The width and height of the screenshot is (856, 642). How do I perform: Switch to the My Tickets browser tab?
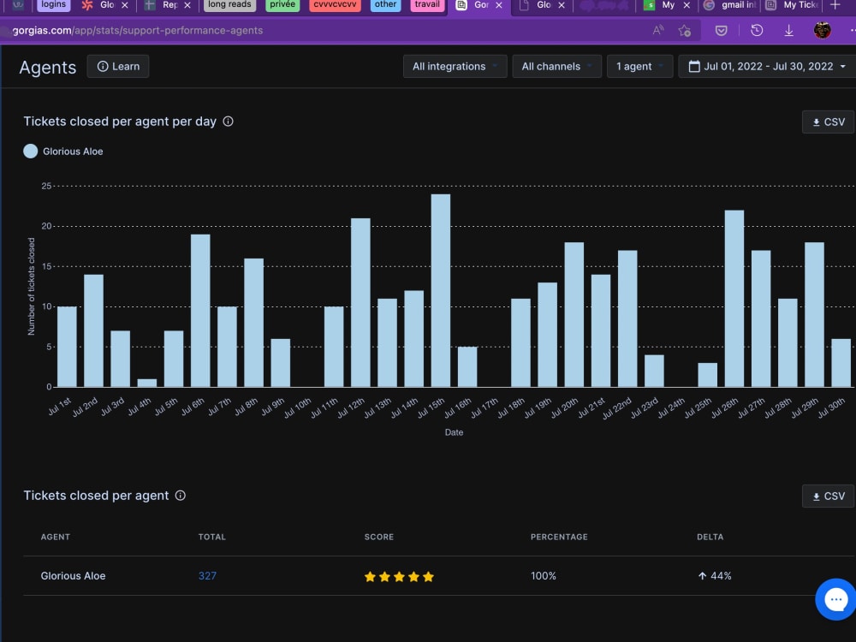point(794,5)
